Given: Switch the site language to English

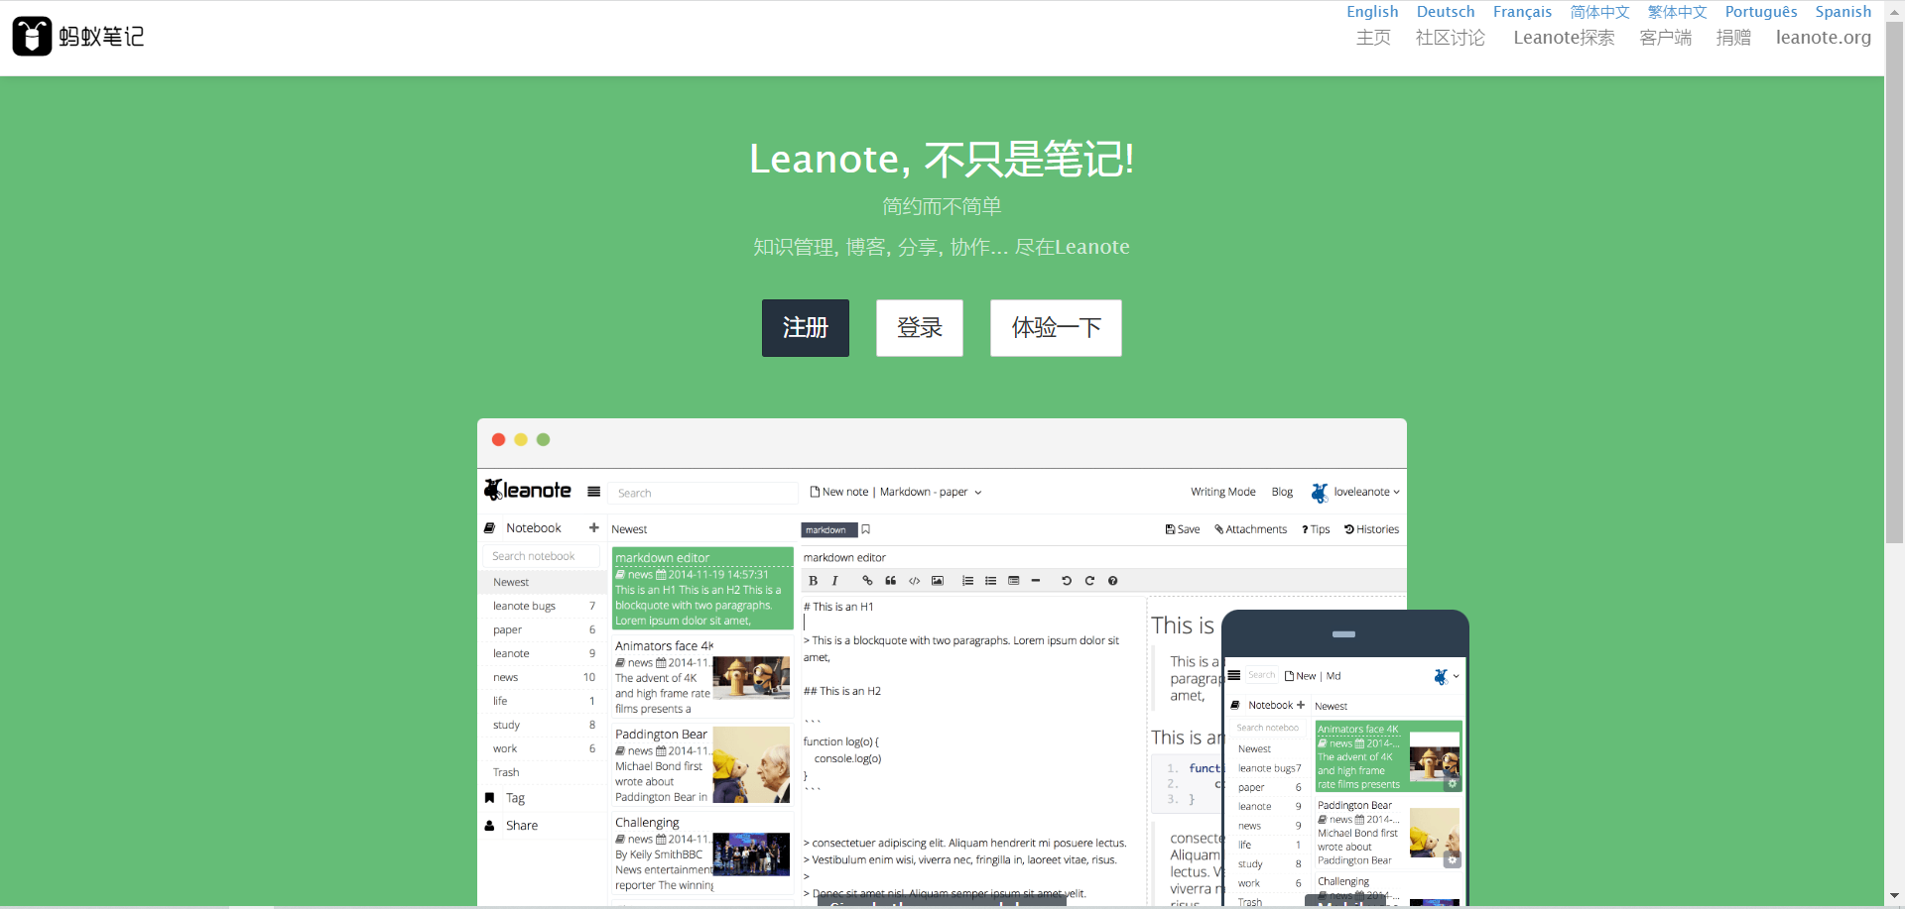Looking at the screenshot, I should click(x=1372, y=12).
